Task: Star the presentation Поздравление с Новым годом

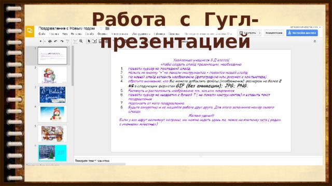Action: click(x=101, y=28)
